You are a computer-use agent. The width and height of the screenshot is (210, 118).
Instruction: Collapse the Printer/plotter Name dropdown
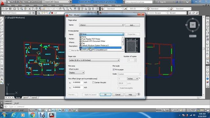[101, 34]
